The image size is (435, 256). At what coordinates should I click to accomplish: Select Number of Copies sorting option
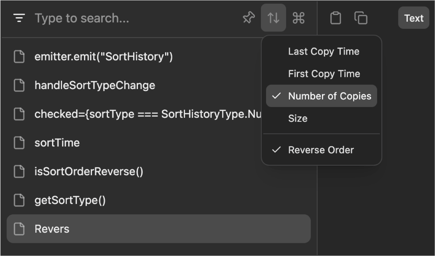[321, 96]
